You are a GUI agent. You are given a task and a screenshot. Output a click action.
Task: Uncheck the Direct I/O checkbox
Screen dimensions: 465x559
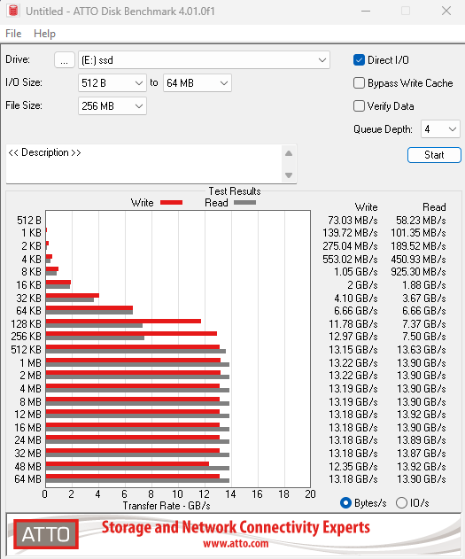coord(360,60)
